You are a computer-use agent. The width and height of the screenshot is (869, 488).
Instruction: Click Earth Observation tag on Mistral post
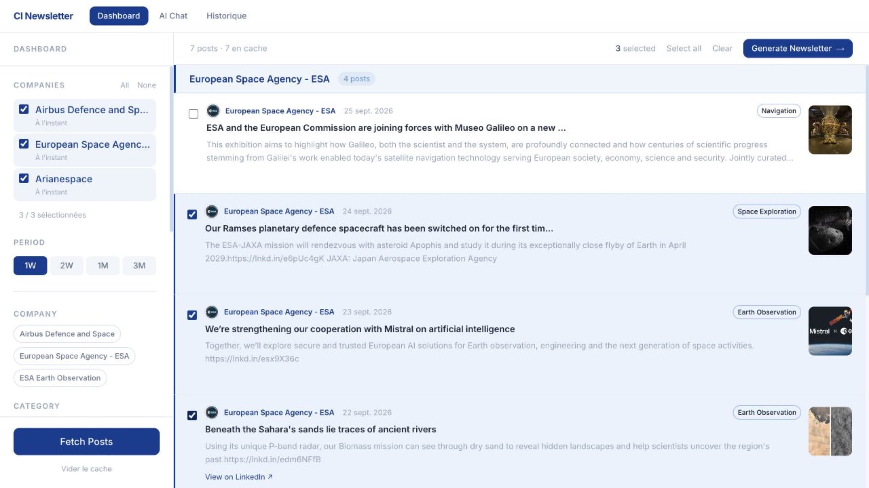(x=767, y=312)
